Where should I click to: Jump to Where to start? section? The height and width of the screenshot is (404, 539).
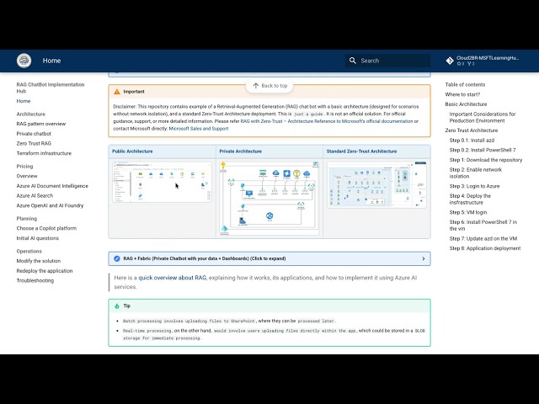pyautogui.click(x=462, y=94)
